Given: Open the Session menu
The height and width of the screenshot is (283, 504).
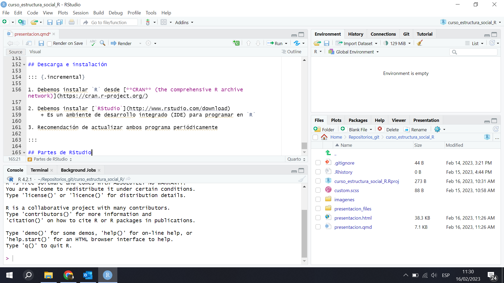Looking at the screenshot, I should [80, 13].
